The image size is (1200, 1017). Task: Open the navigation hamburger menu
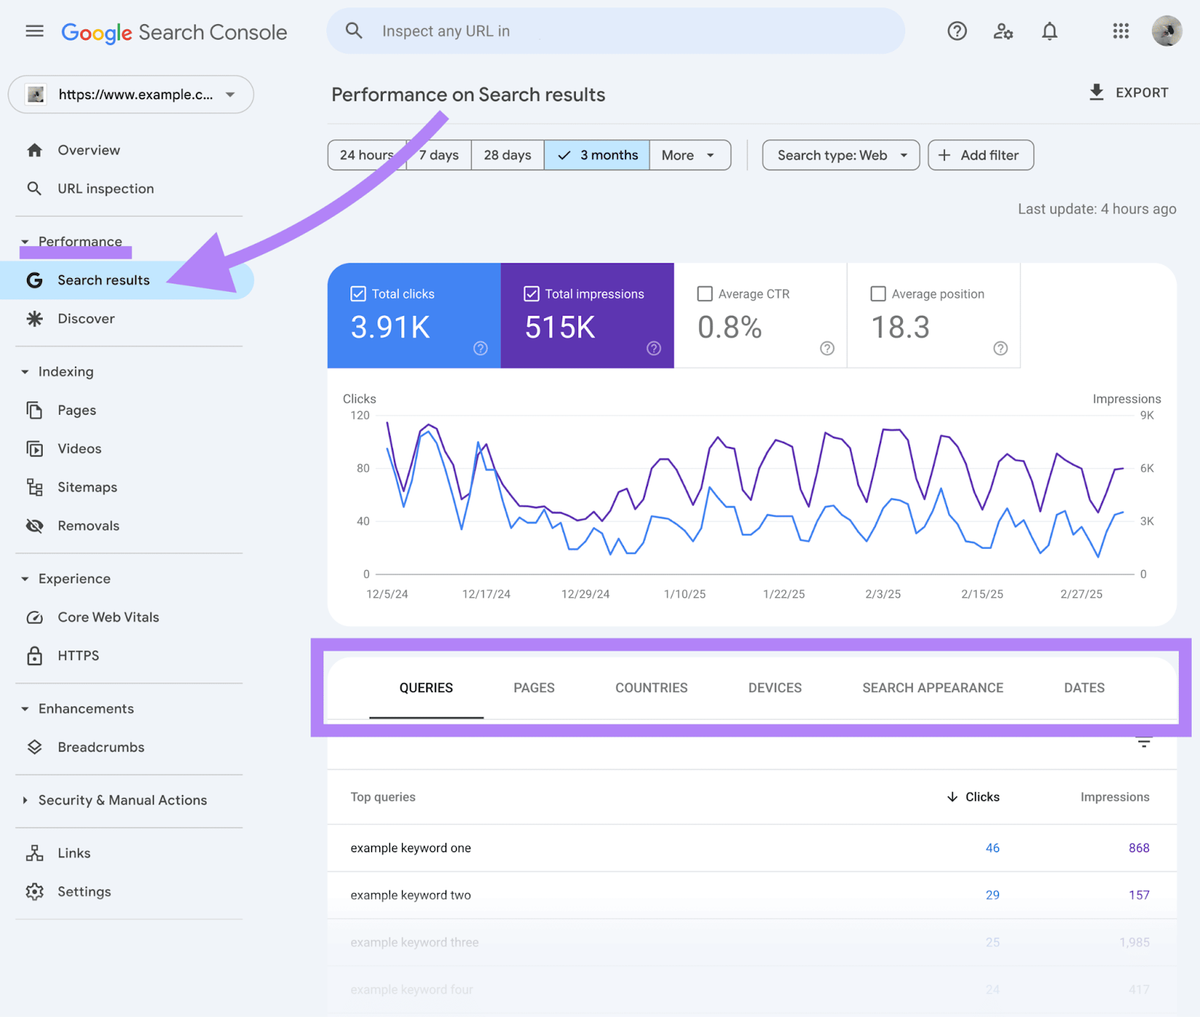(x=34, y=31)
